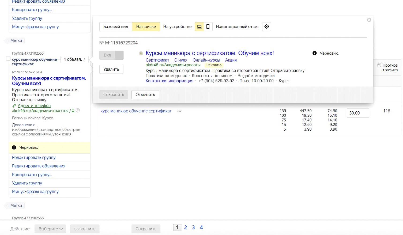Open the help question mark beside URL
The height and width of the screenshot is (235, 403).
click(x=78, y=111)
